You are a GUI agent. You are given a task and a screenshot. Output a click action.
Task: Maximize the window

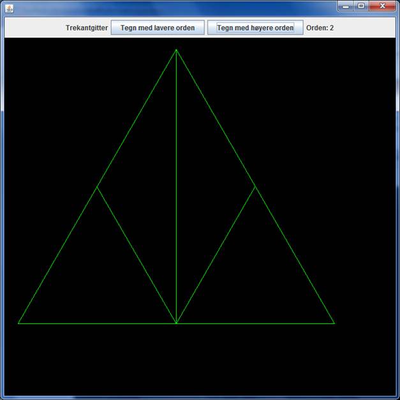(361, 6)
